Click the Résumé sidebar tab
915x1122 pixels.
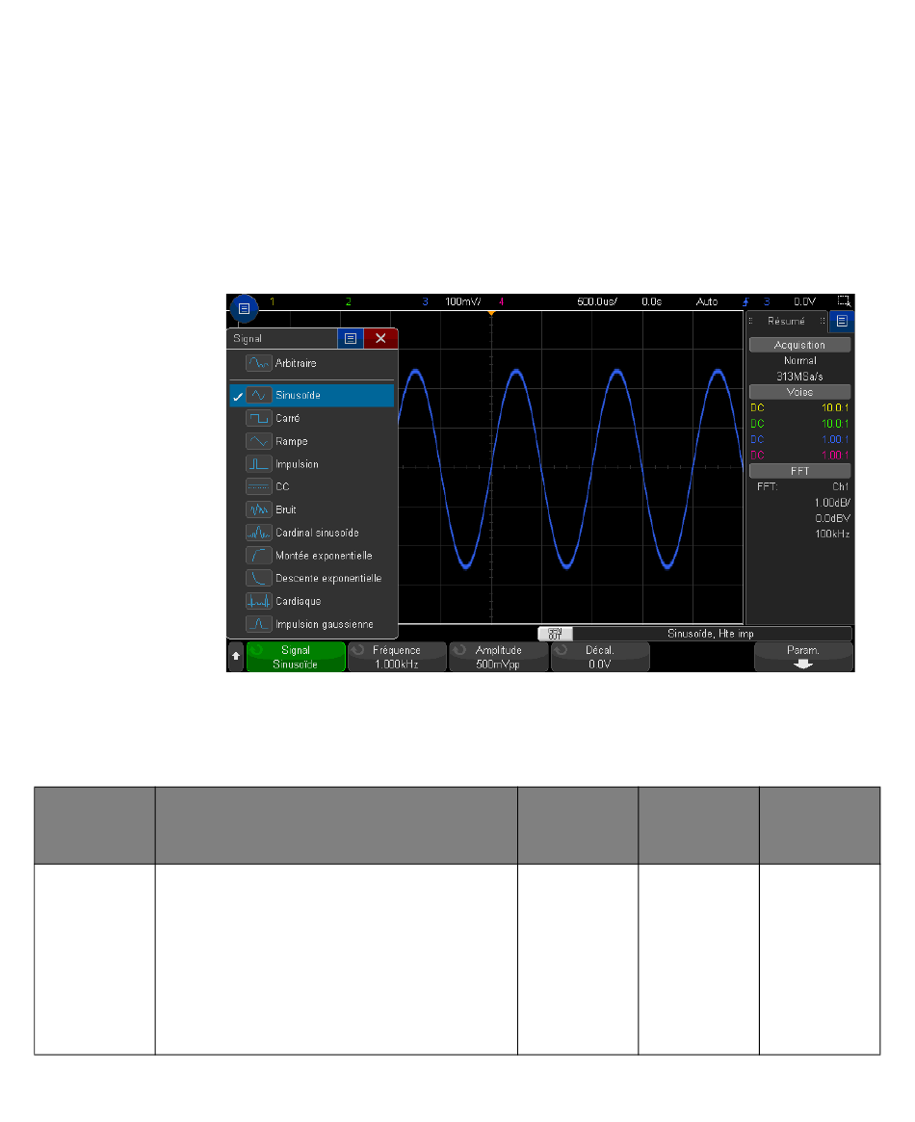[x=786, y=322]
